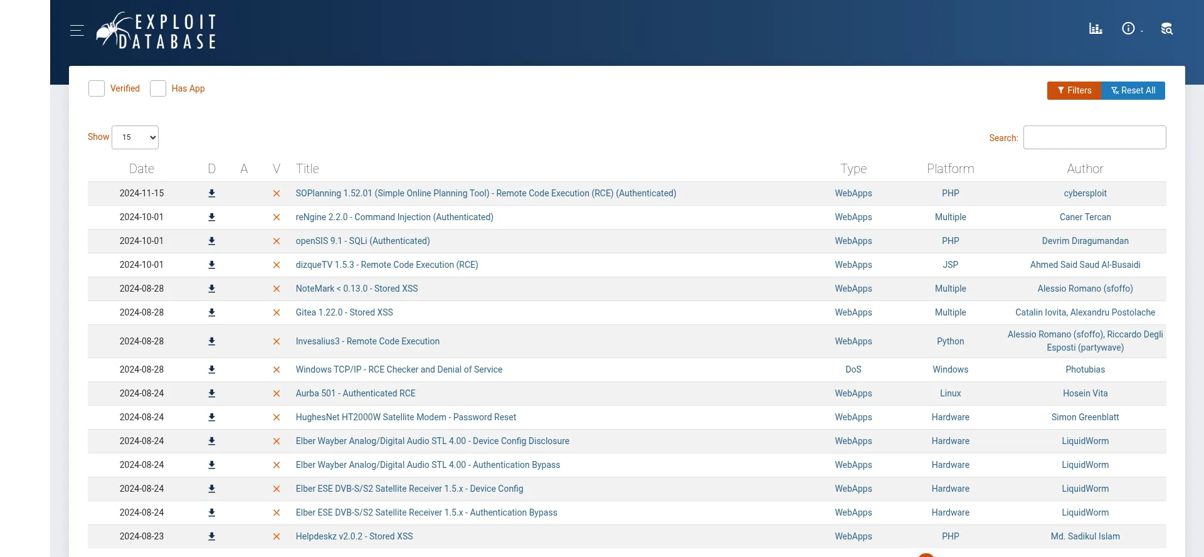This screenshot has height=557, width=1204.
Task: Download the HughesNet HT2000W exploit
Action: point(212,418)
